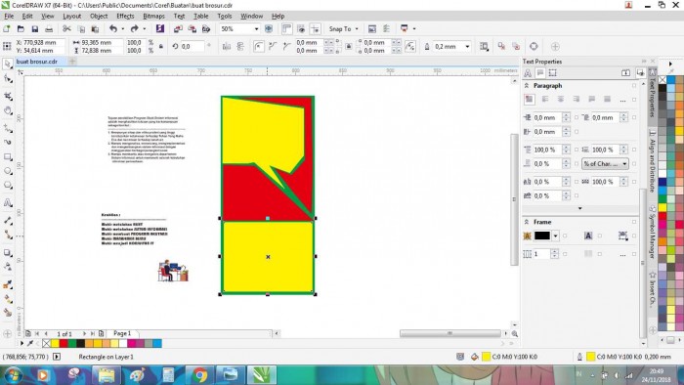Toggle the lock ratio padlock

pos(161,46)
